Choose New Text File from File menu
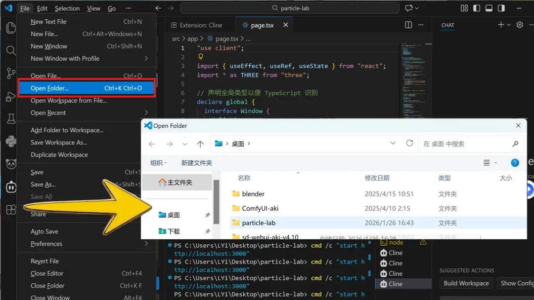Screen dimensions: 534x300 86,22
